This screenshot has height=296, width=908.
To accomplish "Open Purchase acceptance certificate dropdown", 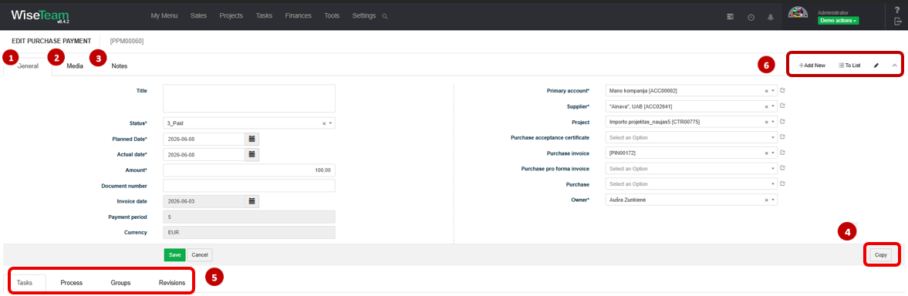I will (691, 137).
